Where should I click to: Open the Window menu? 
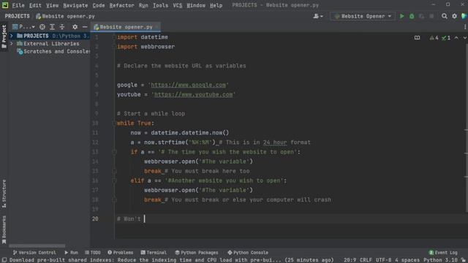click(196, 5)
